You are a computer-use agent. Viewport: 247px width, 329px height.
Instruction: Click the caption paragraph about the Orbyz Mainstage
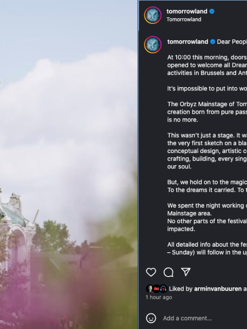coord(207,112)
